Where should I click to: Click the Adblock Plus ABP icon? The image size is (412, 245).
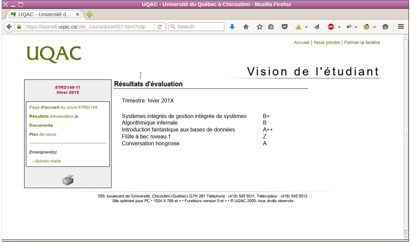pos(331,27)
